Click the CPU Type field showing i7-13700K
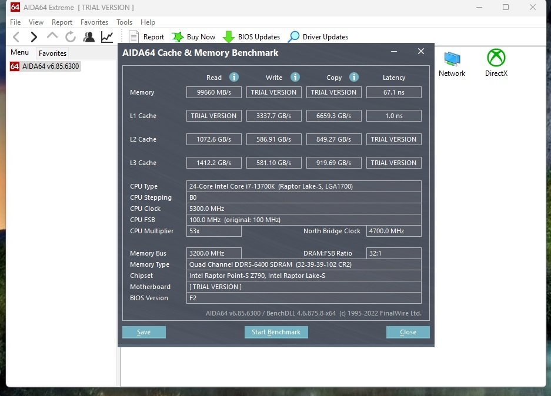Screen dimensions: 551x396 [x=304, y=186]
